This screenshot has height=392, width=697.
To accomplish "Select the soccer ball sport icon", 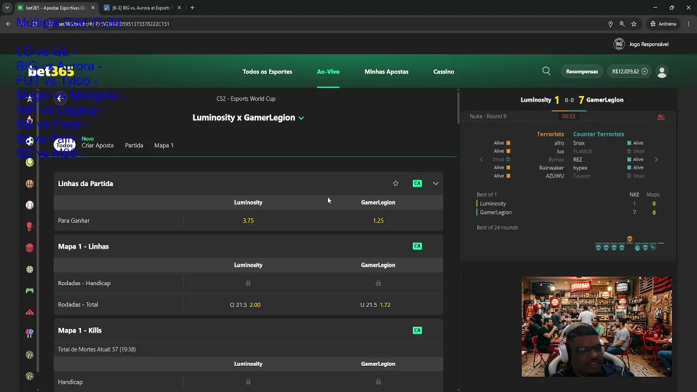I will pos(29,140).
